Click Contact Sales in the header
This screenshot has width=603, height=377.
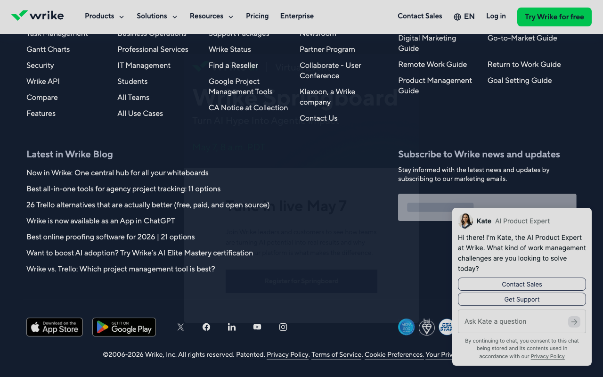coord(420,16)
